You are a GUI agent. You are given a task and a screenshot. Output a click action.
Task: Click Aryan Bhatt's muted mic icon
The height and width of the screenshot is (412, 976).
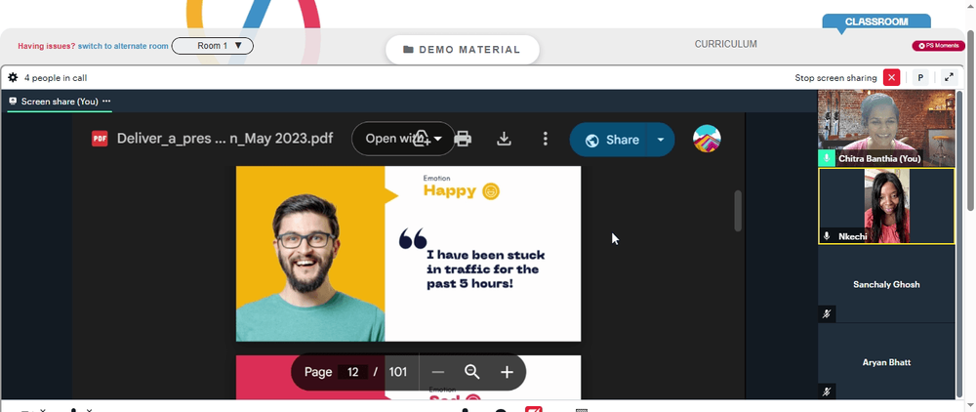point(827,391)
